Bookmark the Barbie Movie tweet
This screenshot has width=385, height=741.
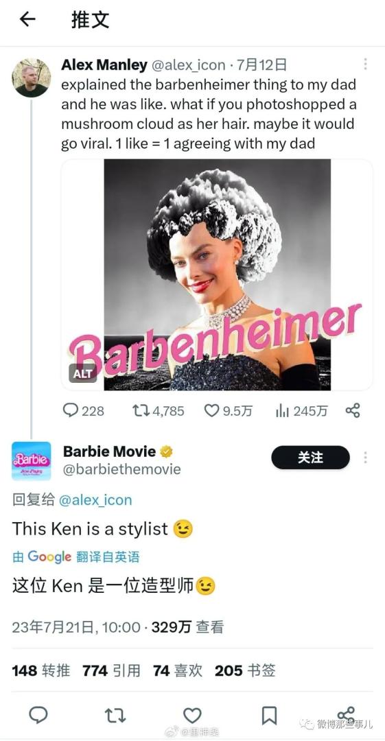pyautogui.click(x=269, y=715)
